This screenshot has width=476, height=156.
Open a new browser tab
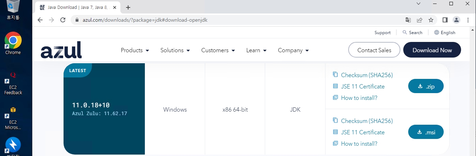(128, 7)
